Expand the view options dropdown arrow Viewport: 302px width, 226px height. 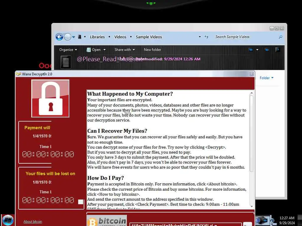coord(257,50)
